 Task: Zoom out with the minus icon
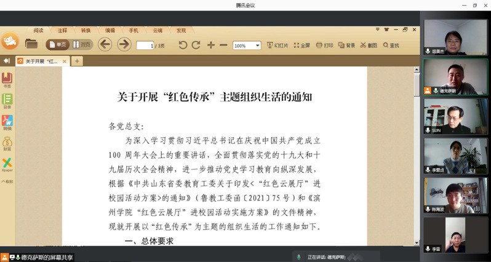pyautogui.click(x=223, y=45)
